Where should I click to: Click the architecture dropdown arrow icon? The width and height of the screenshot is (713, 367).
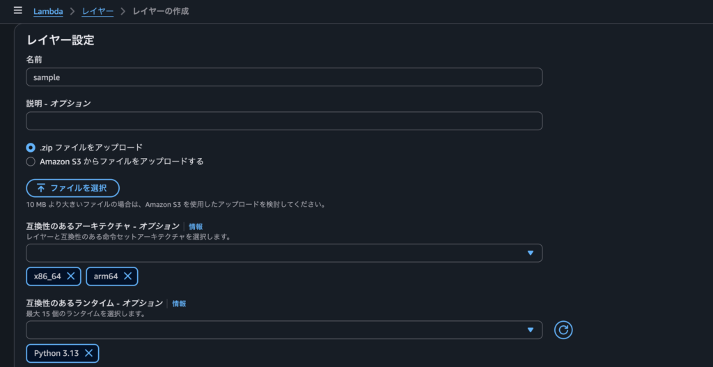(x=530, y=253)
